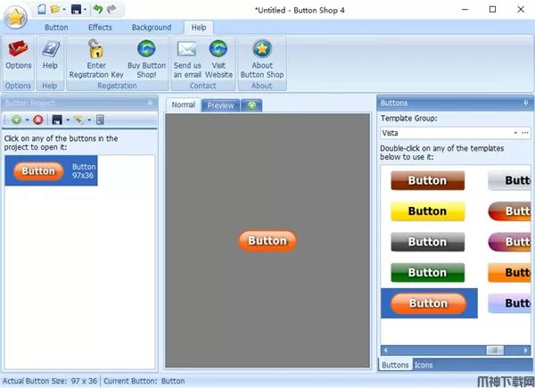Redo using the gray arrow icon
Viewport: 535px width, 388px height.
coord(111,9)
